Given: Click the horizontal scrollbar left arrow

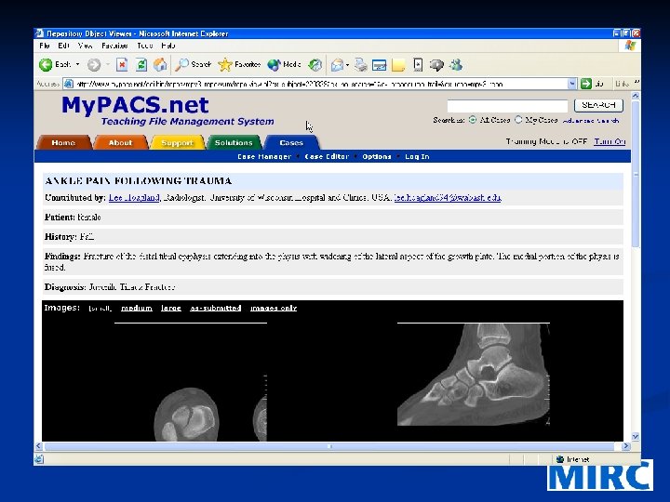Looking at the screenshot, I should click(38, 446).
